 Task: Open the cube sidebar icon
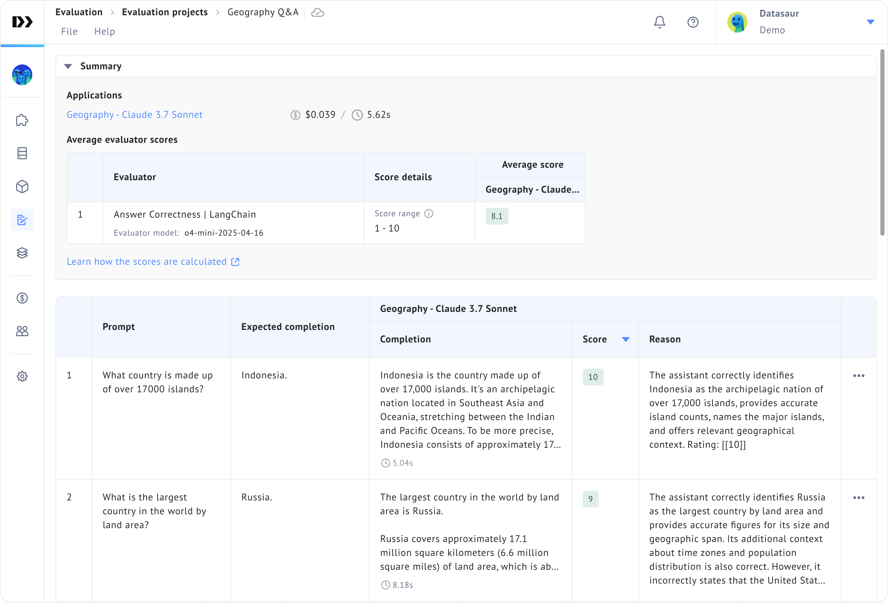(22, 187)
